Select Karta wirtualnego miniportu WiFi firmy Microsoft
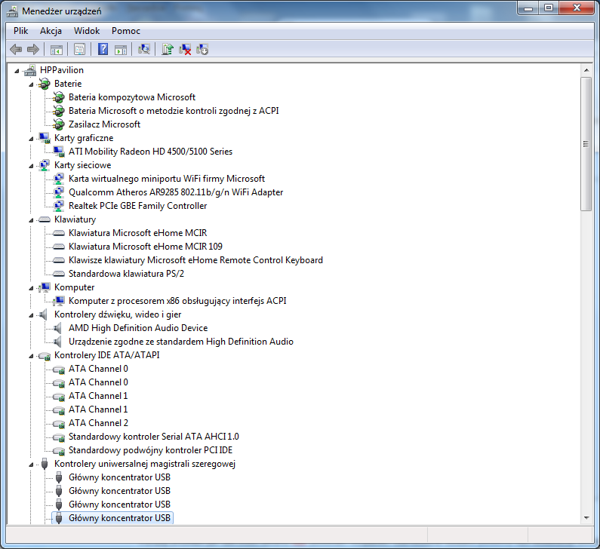600x549 pixels. [x=167, y=179]
